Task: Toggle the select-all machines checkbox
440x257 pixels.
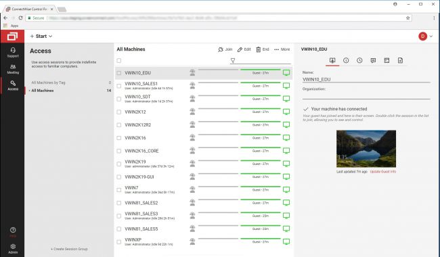Action: (x=119, y=61)
